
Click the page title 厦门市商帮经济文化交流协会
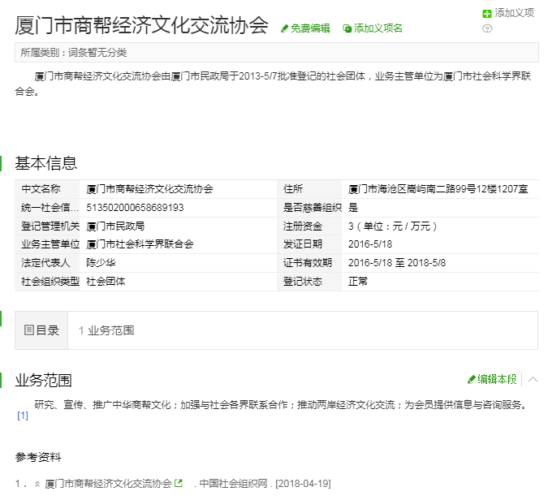click(141, 25)
